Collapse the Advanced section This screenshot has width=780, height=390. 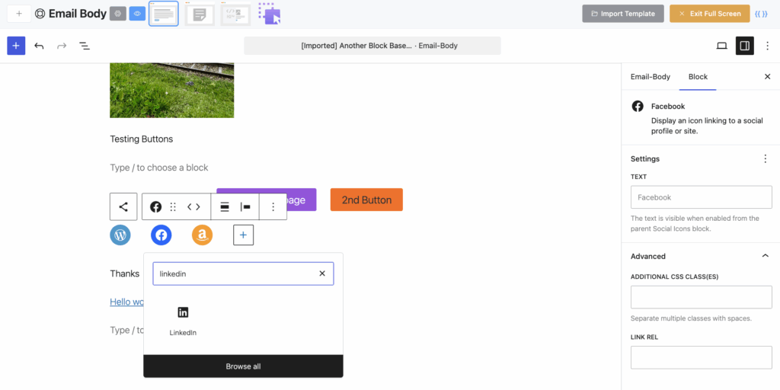click(x=766, y=256)
